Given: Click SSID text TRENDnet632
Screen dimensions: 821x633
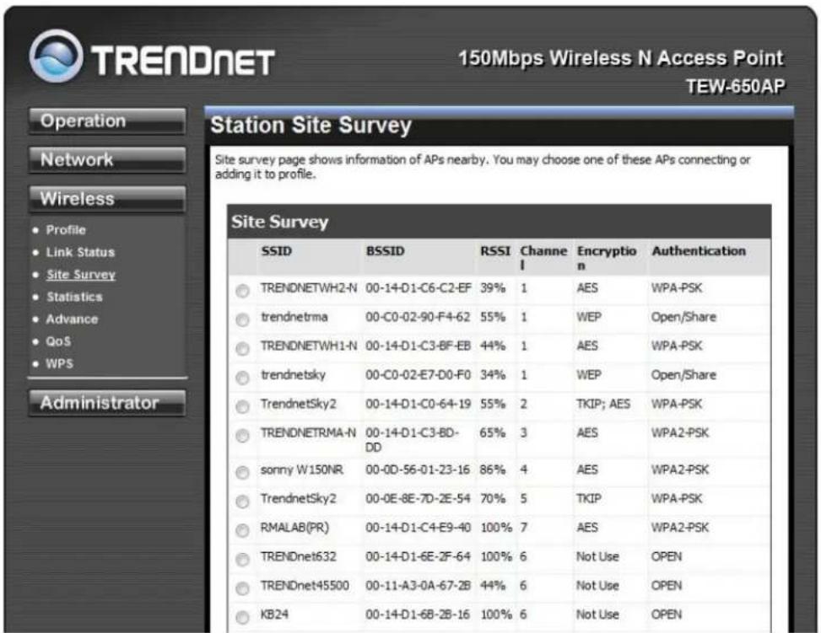Looking at the screenshot, I should pyautogui.click(x=299, y=556).
